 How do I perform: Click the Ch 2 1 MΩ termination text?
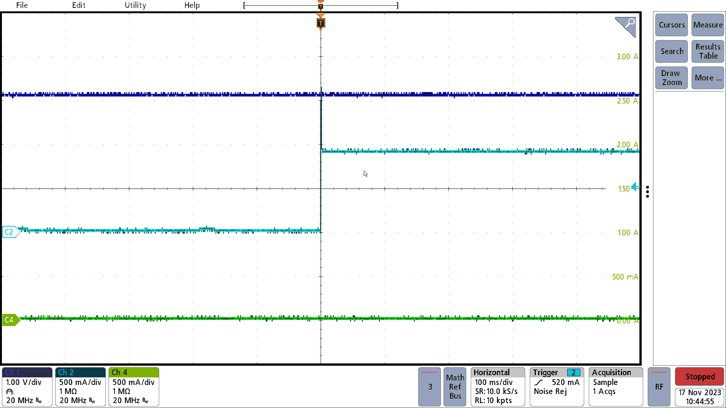68,391
